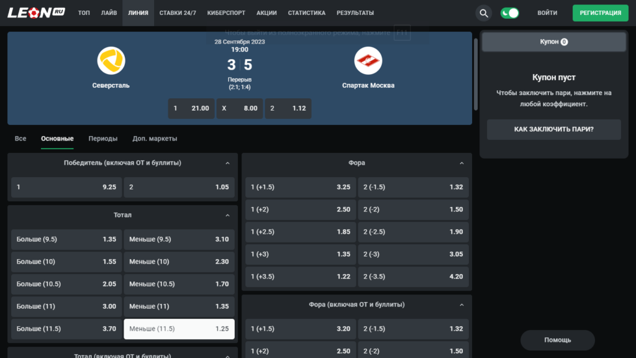Pick winner 2 with OT at 1.05
The width and height of the screenshot is (636, 358).
click(x=179, y=187)
